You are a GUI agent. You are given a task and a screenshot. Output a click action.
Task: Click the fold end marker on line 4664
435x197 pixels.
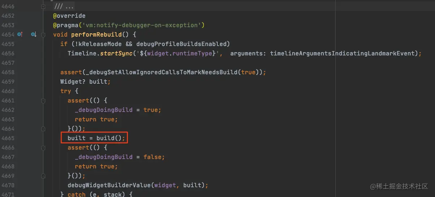[43, 129]
